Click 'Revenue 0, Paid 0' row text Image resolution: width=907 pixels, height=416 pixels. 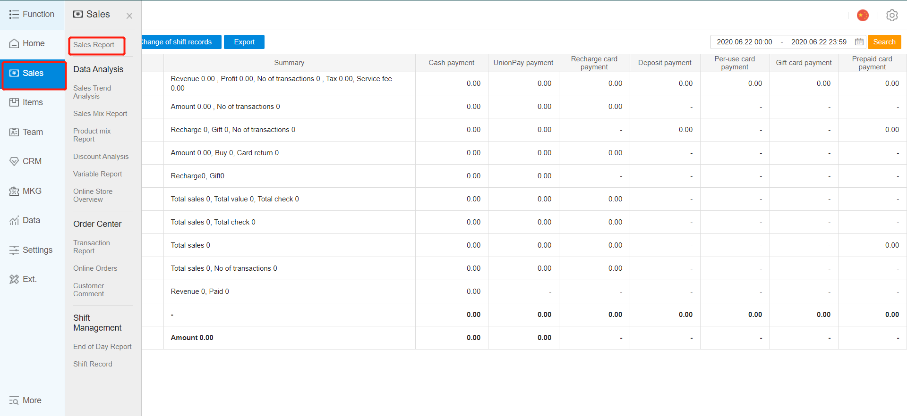pos(200,291)
